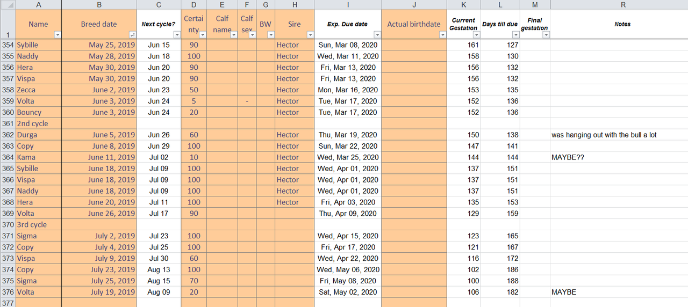Click the Actual birthdate header cell

pyautogui.click(x=414, y=24)
